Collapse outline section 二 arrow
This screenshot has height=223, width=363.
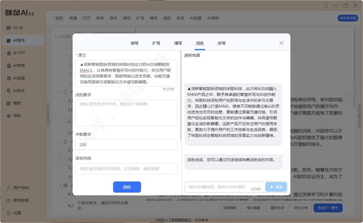click(60, 92)
